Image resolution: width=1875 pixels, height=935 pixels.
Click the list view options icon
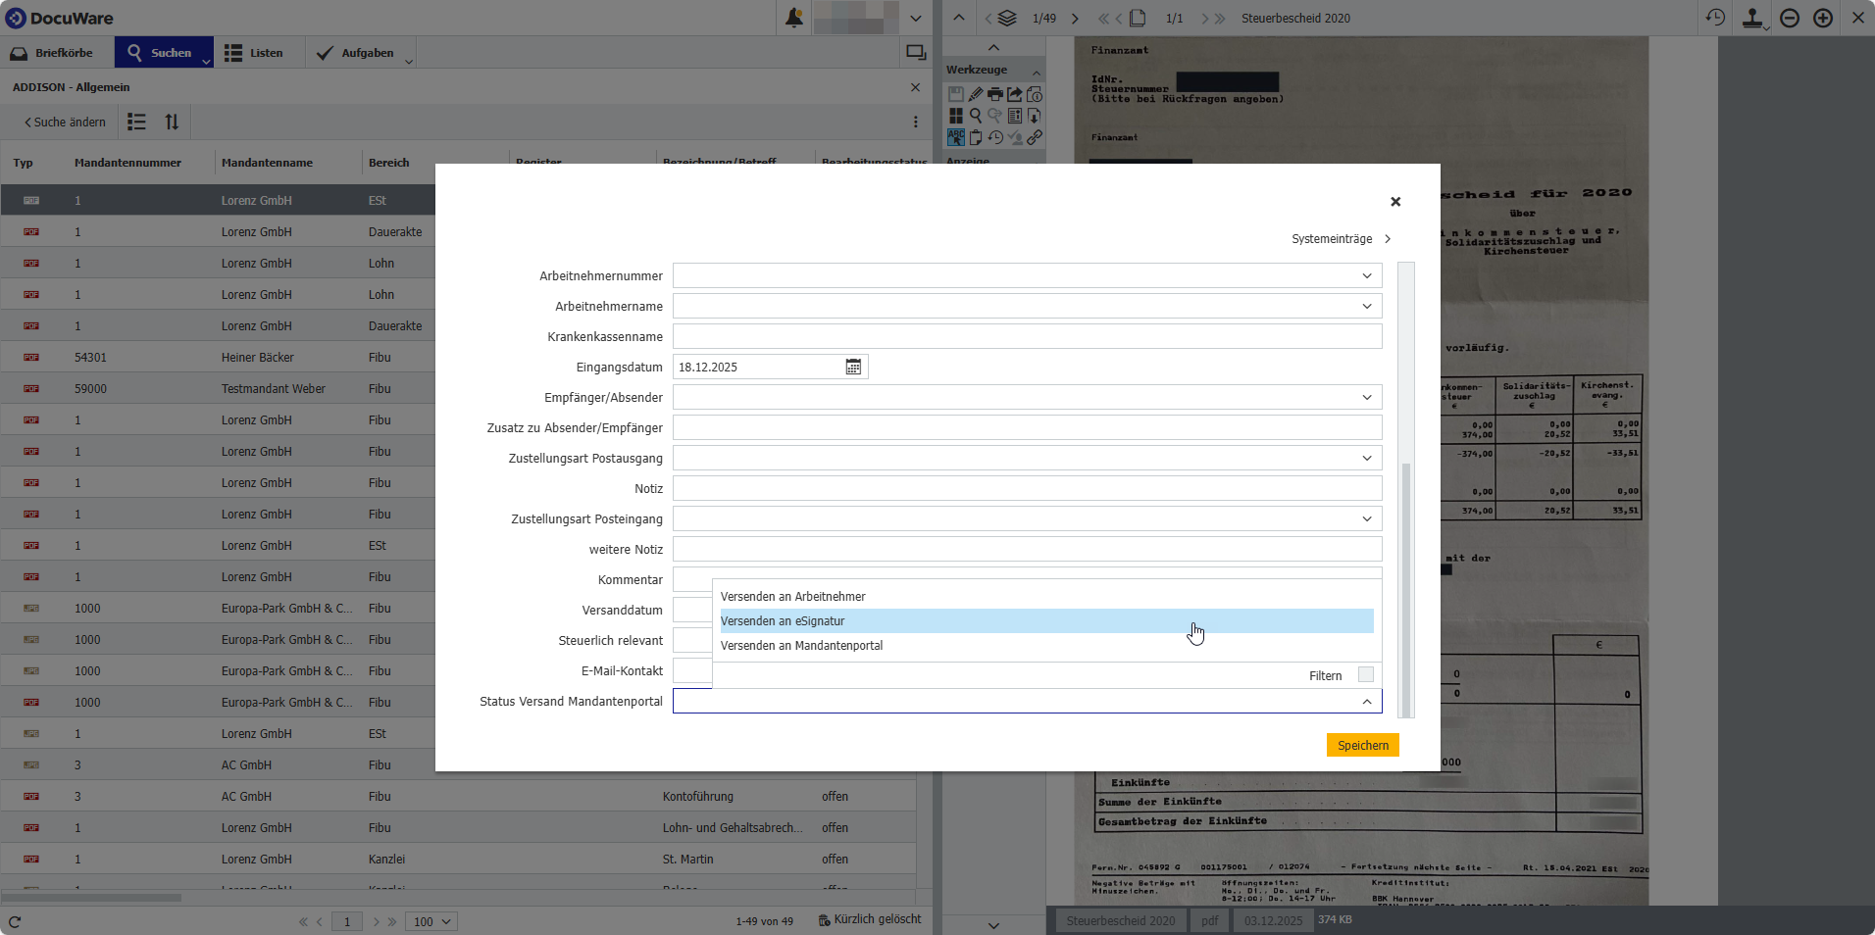pos(136,122)
